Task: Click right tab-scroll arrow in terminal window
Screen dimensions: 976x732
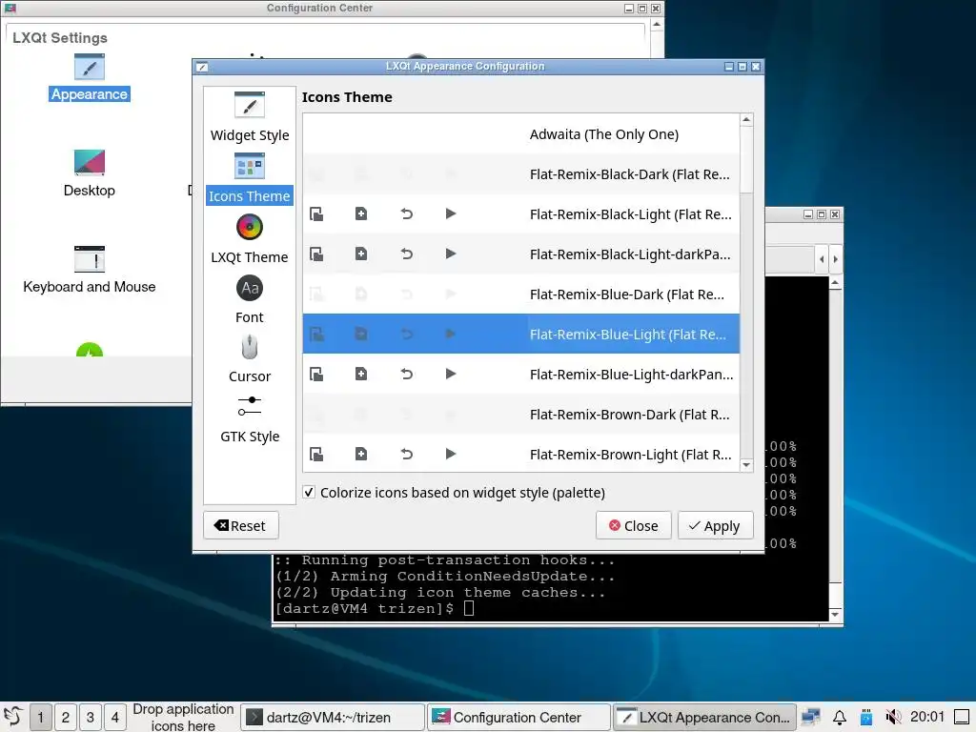Action: pyautogui.click(x=835, y=259)
